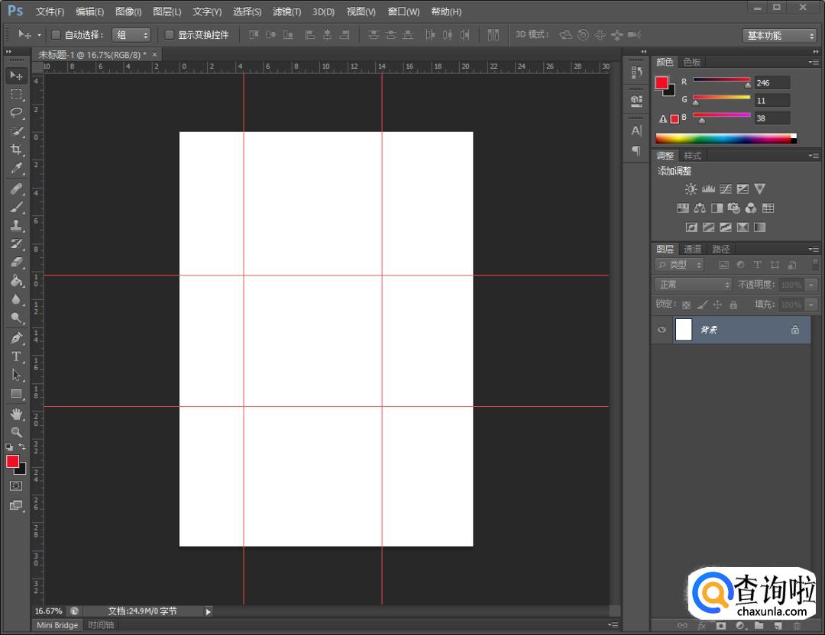Activate the Hand tool
This screenshot has height=635, width=825.
coord(16,414)
